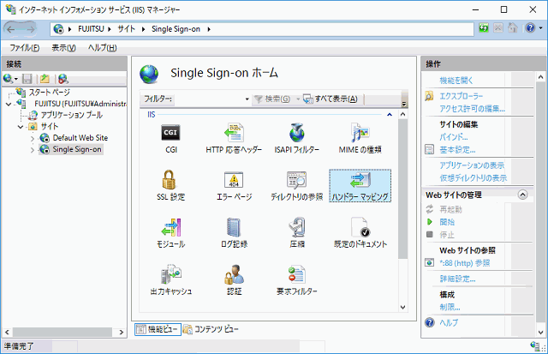548x354 pixels.
Task: Click the up folder icon in connections toolbar
Action: click(45, 79)
